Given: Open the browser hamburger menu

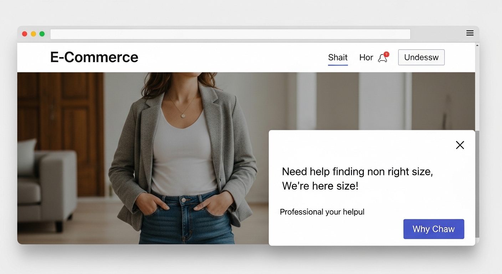Looking at the screenshot, I should [470, 33].
